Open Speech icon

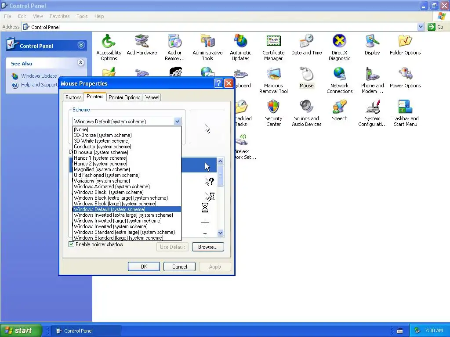(x=340, y=111)
